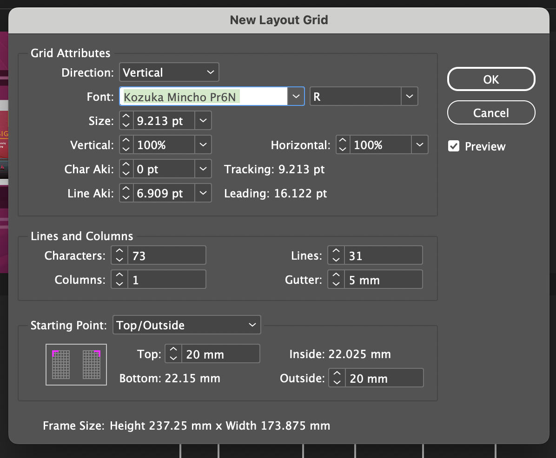This screenshot has width=556, height=458.
Task: Click the Outside margin stepper arrows
Action: click(x=337, y=378)
